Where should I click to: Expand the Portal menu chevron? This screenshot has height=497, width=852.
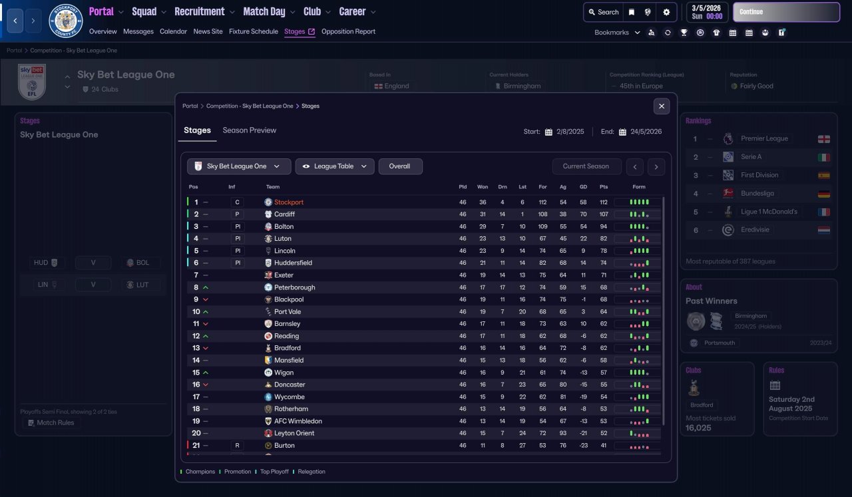120,12
